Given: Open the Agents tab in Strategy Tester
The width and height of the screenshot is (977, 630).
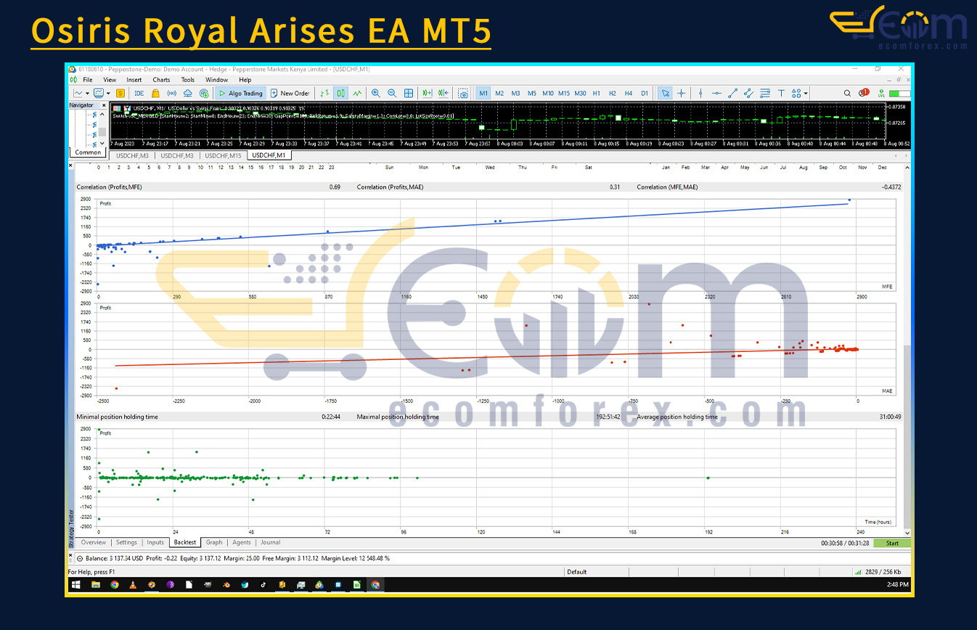Looking at the screenshot, I should [242, 543].
